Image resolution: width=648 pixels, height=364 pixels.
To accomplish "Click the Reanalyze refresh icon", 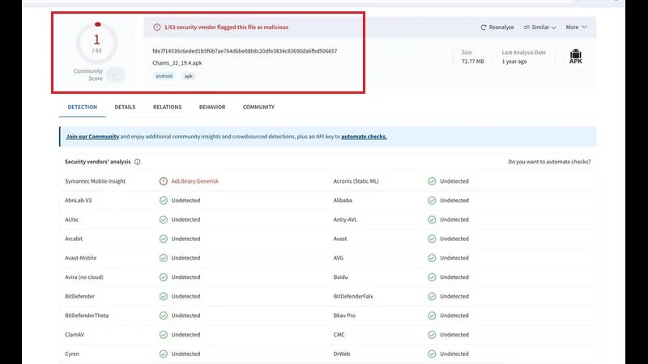I will [x=484, y=28].
